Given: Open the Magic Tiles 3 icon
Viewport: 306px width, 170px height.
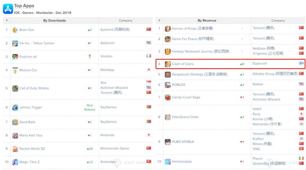Looking at the screenshot, I should (x=15, y=162).
